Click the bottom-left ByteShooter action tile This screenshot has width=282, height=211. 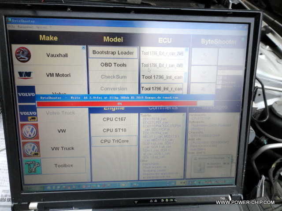pyautogui.click(x=203, y=89)
